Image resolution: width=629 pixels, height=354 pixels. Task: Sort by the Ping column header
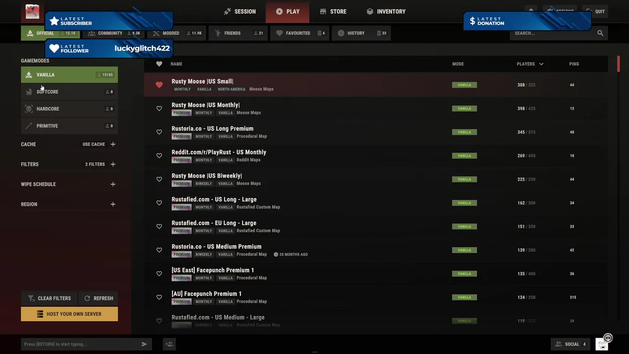tap(574, 64)
